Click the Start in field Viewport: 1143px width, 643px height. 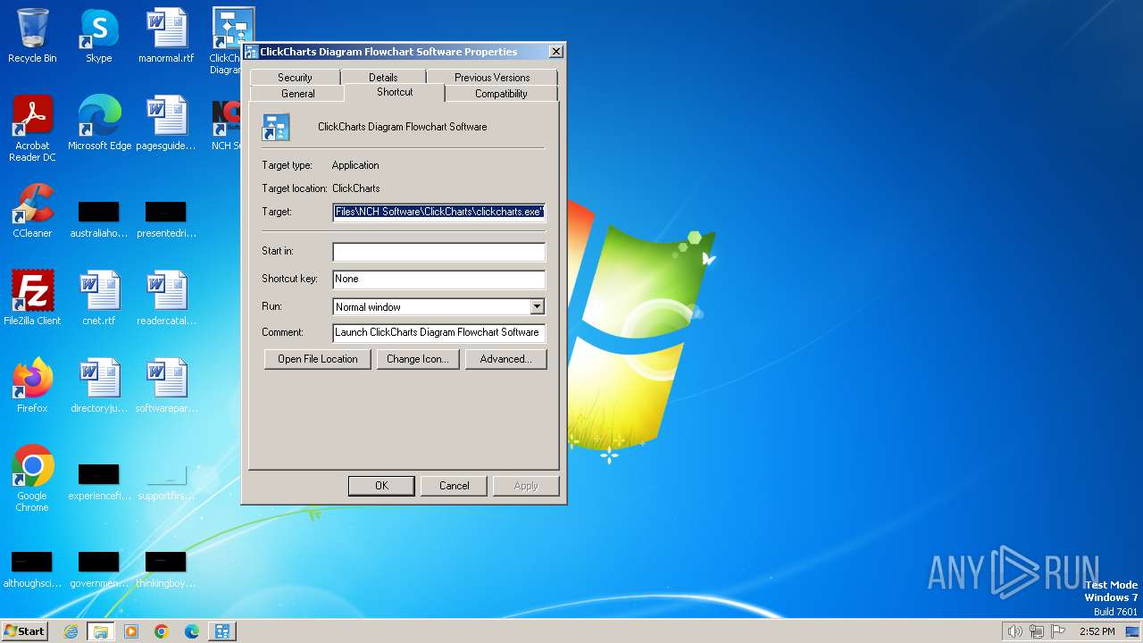pyautogui.click(x=438, y=252)
